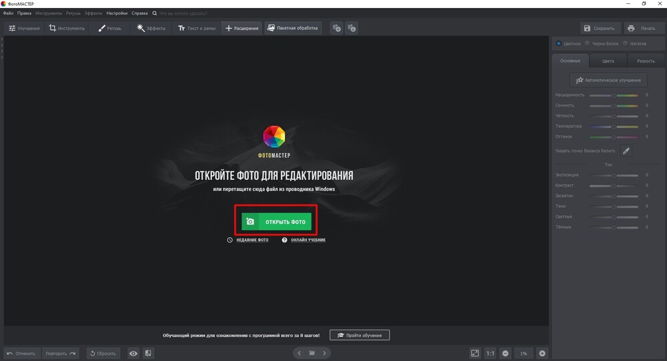Screen dimensions: 667x361
Task: Open the Расширения dropdown tab
Action: coord(241,28)
